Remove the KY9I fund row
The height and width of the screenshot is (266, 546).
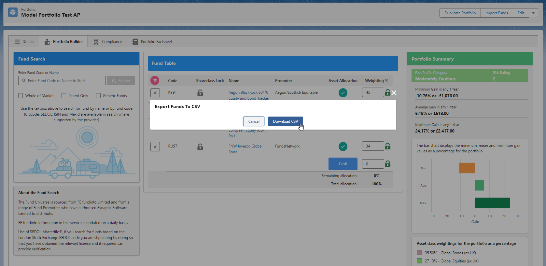(x=155, y=93)
